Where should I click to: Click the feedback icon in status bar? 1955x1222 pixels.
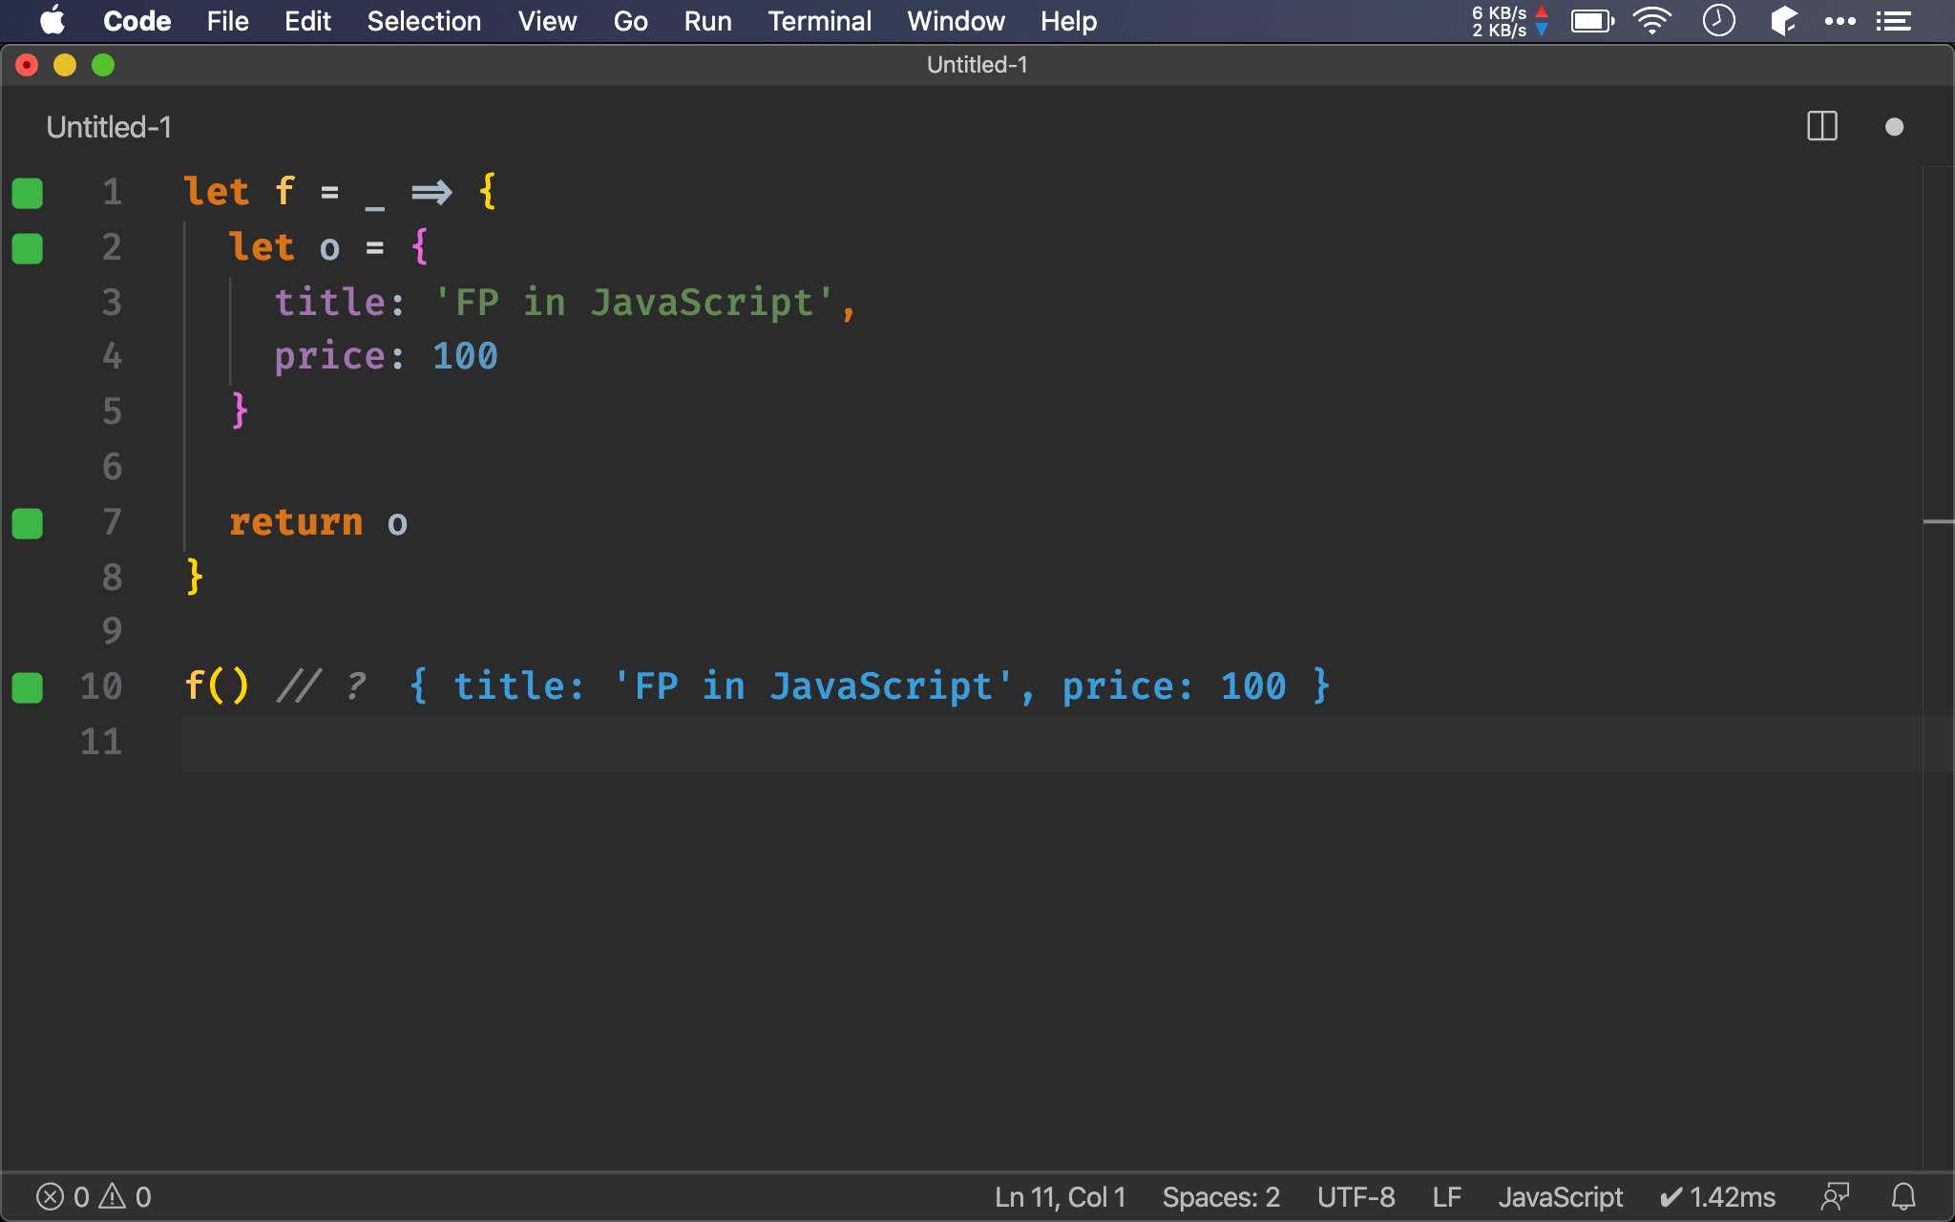point(1835,1196)
